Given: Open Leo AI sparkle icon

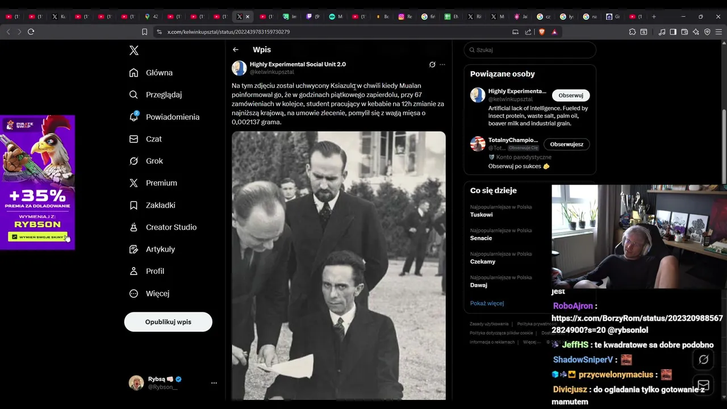Looking at the screenshot, I should click(x=696, y=32).
